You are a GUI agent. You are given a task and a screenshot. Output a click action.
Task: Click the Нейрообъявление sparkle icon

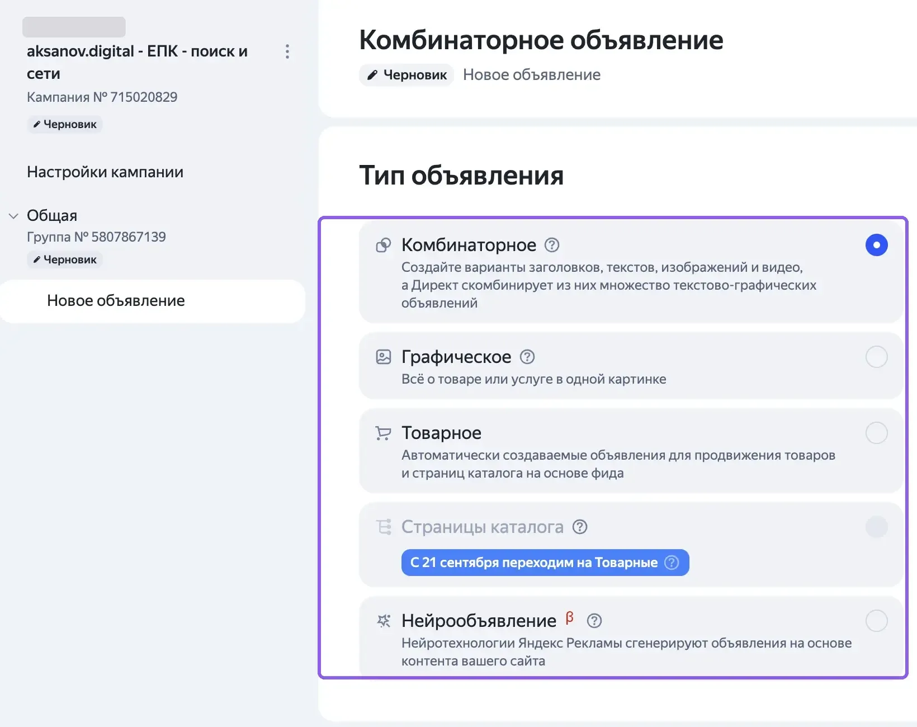coord(384,621)
